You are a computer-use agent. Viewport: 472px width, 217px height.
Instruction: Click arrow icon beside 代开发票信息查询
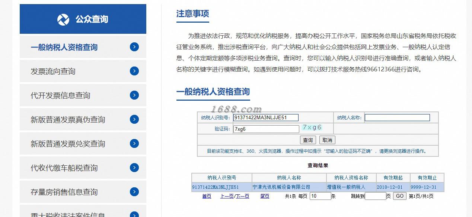point(134,95)
